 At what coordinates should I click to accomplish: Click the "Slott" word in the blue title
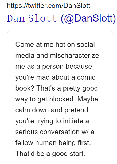coord(43,18)
